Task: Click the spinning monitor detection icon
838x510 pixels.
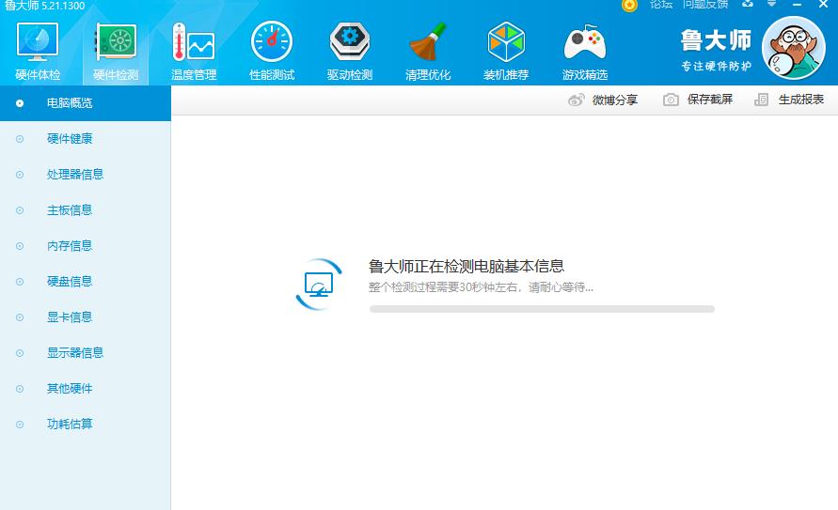Action: coord(319,285)
